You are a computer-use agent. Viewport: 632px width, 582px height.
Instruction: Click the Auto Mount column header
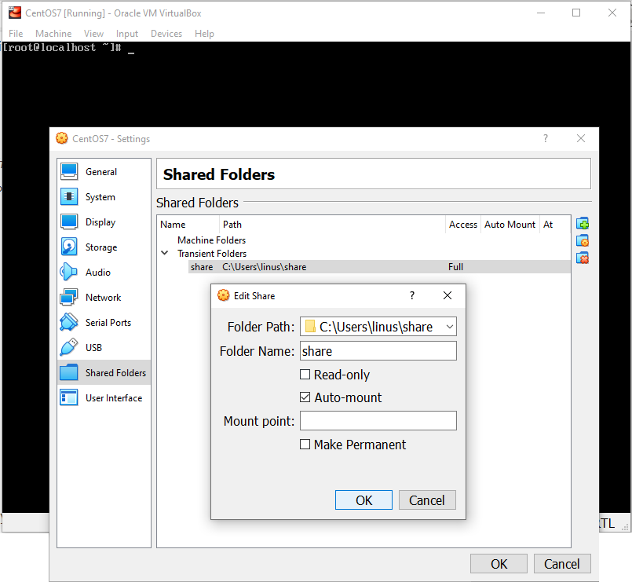tap(510, 225)
